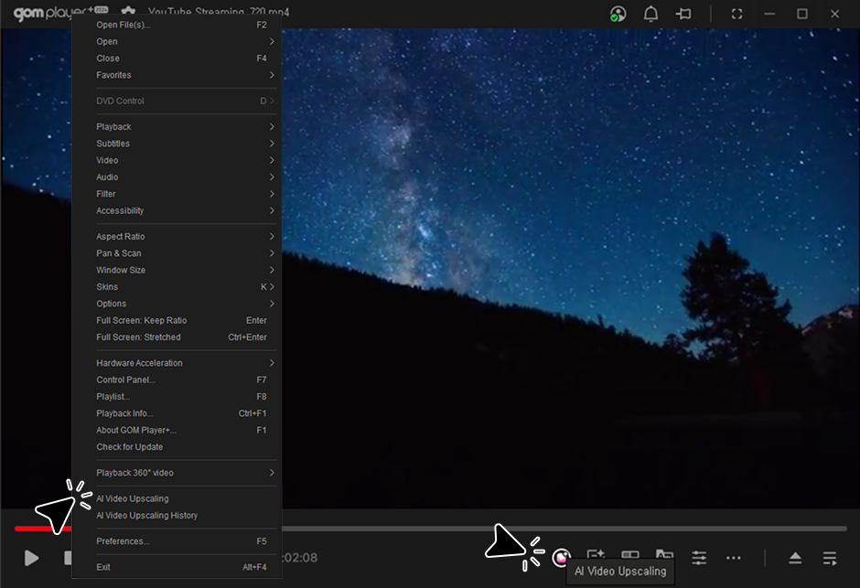Open the playlist icon in the bottom bar

[x=830, y=558]
